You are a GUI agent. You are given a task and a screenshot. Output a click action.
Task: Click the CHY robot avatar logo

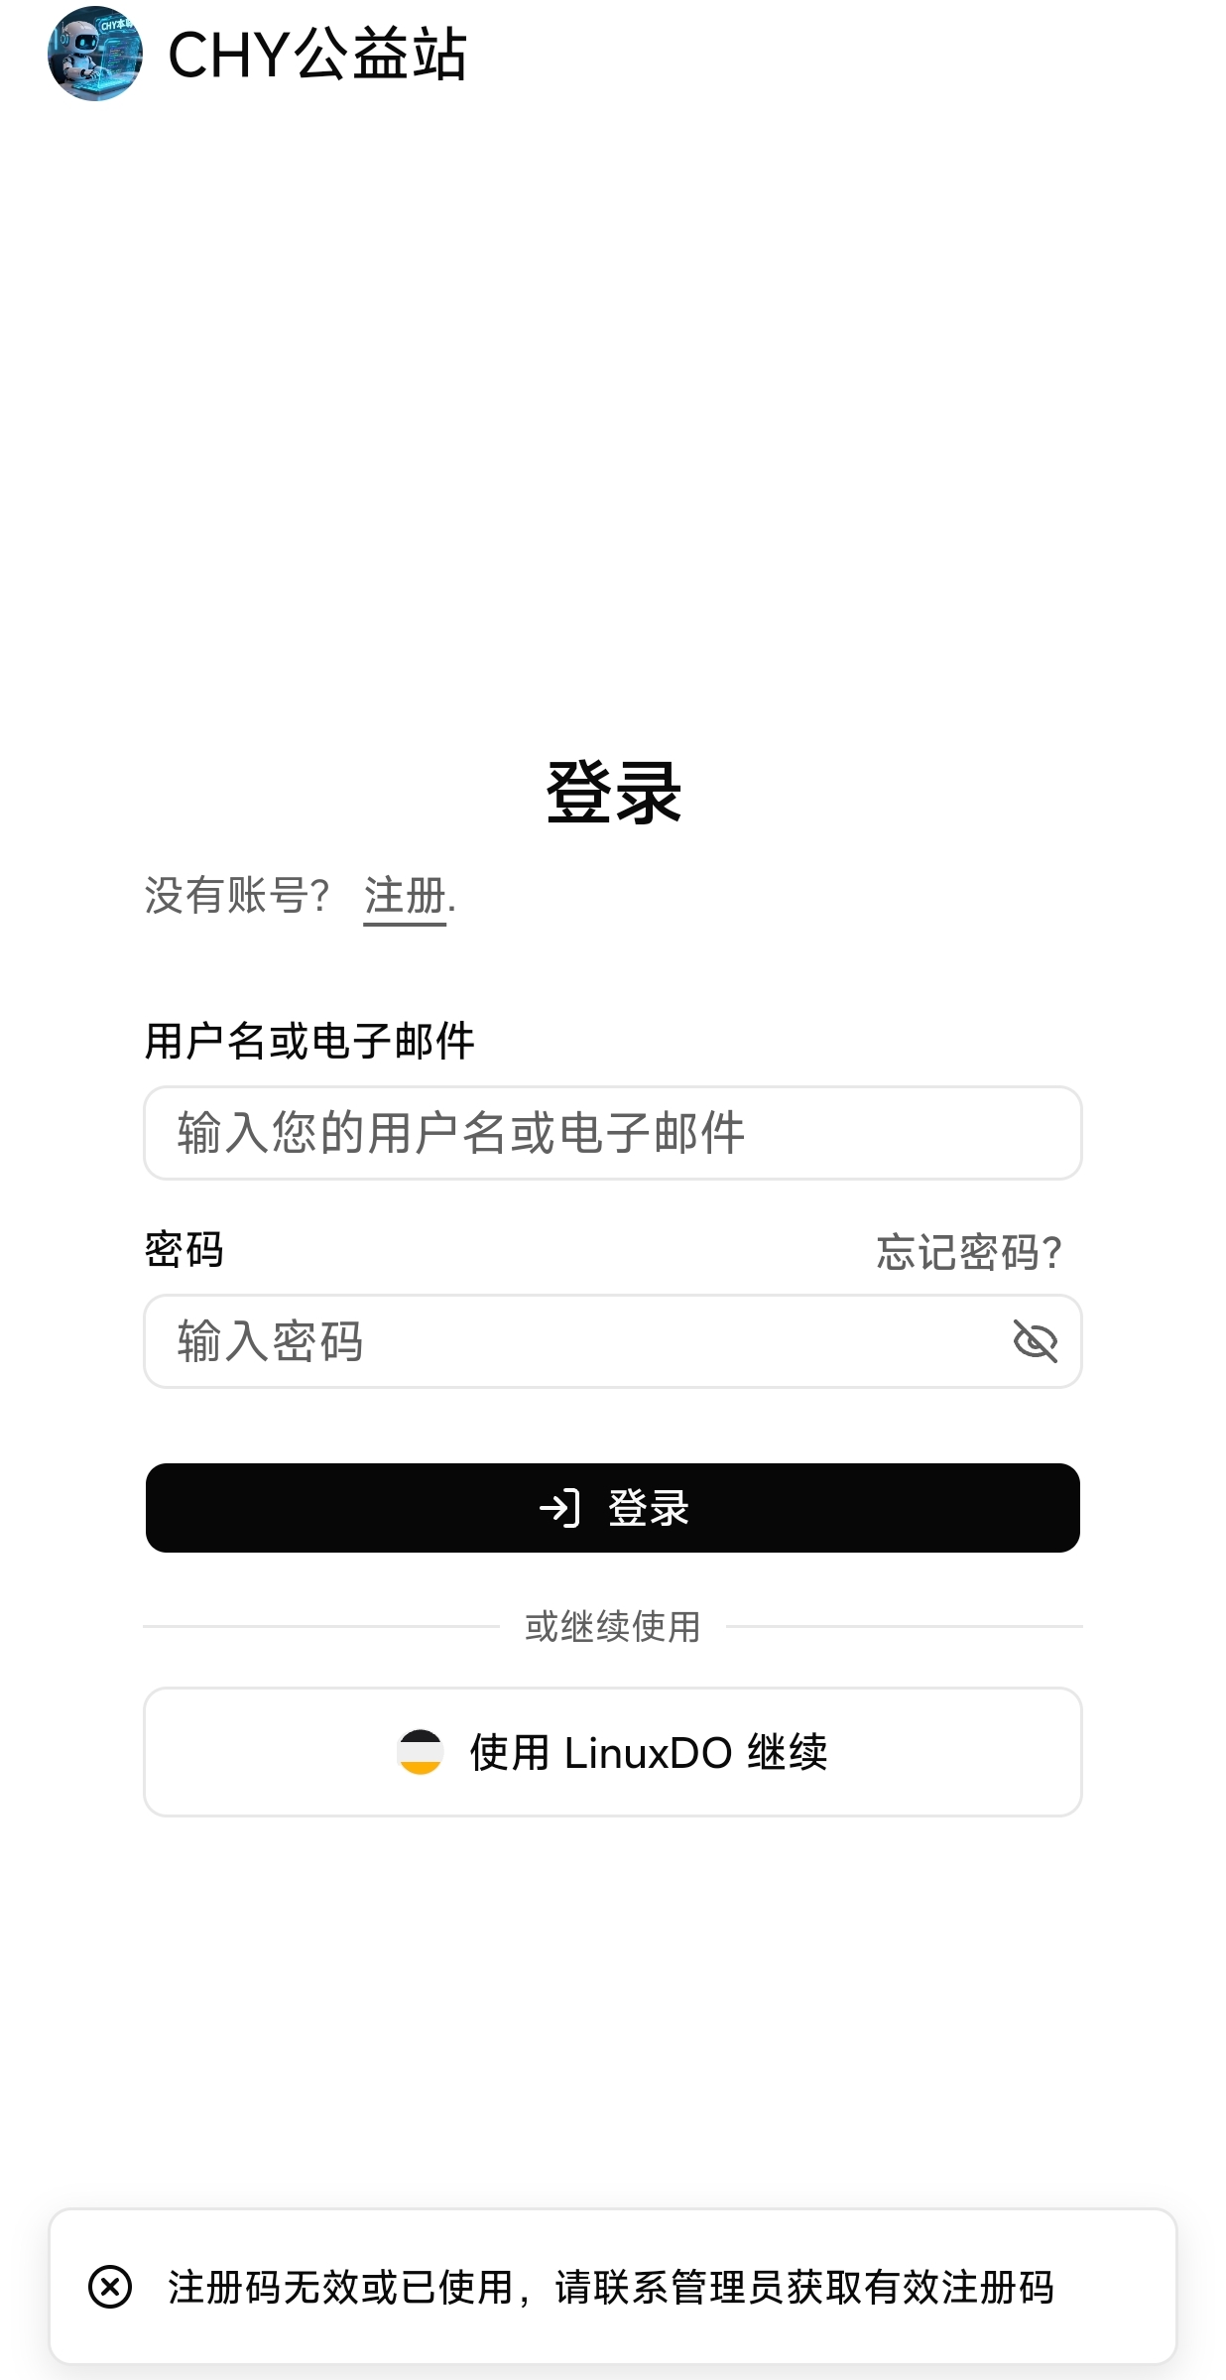tap(95, 54)
